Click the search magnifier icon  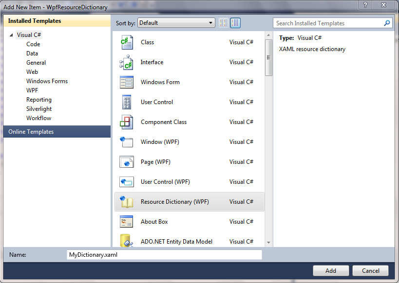[x=387, y=23]
